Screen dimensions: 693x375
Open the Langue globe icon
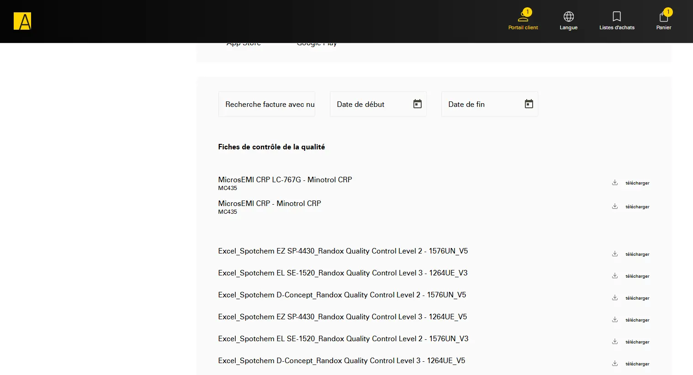[x=569, y=16]
